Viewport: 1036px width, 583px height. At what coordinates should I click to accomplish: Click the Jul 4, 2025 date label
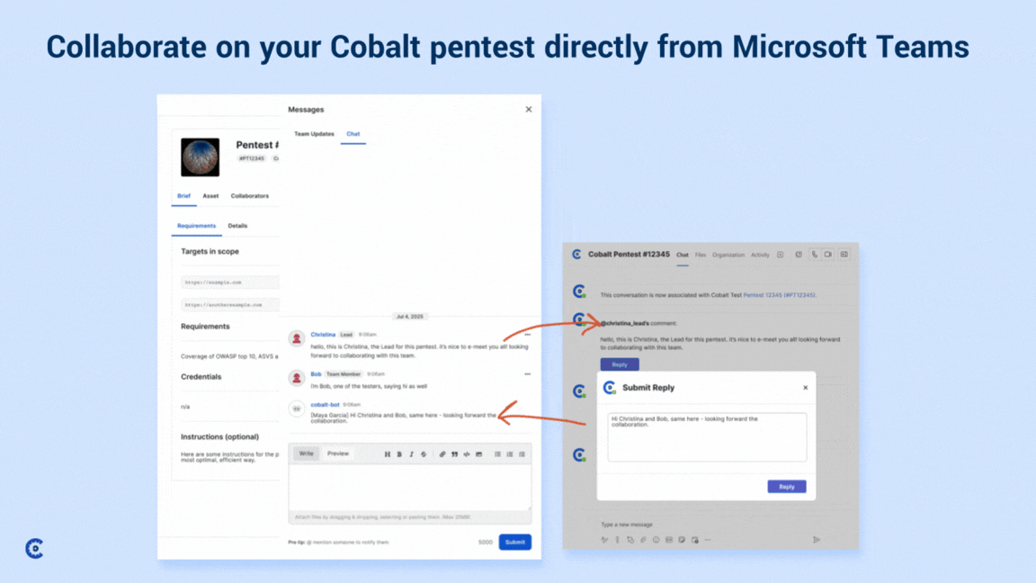[410, 317]
